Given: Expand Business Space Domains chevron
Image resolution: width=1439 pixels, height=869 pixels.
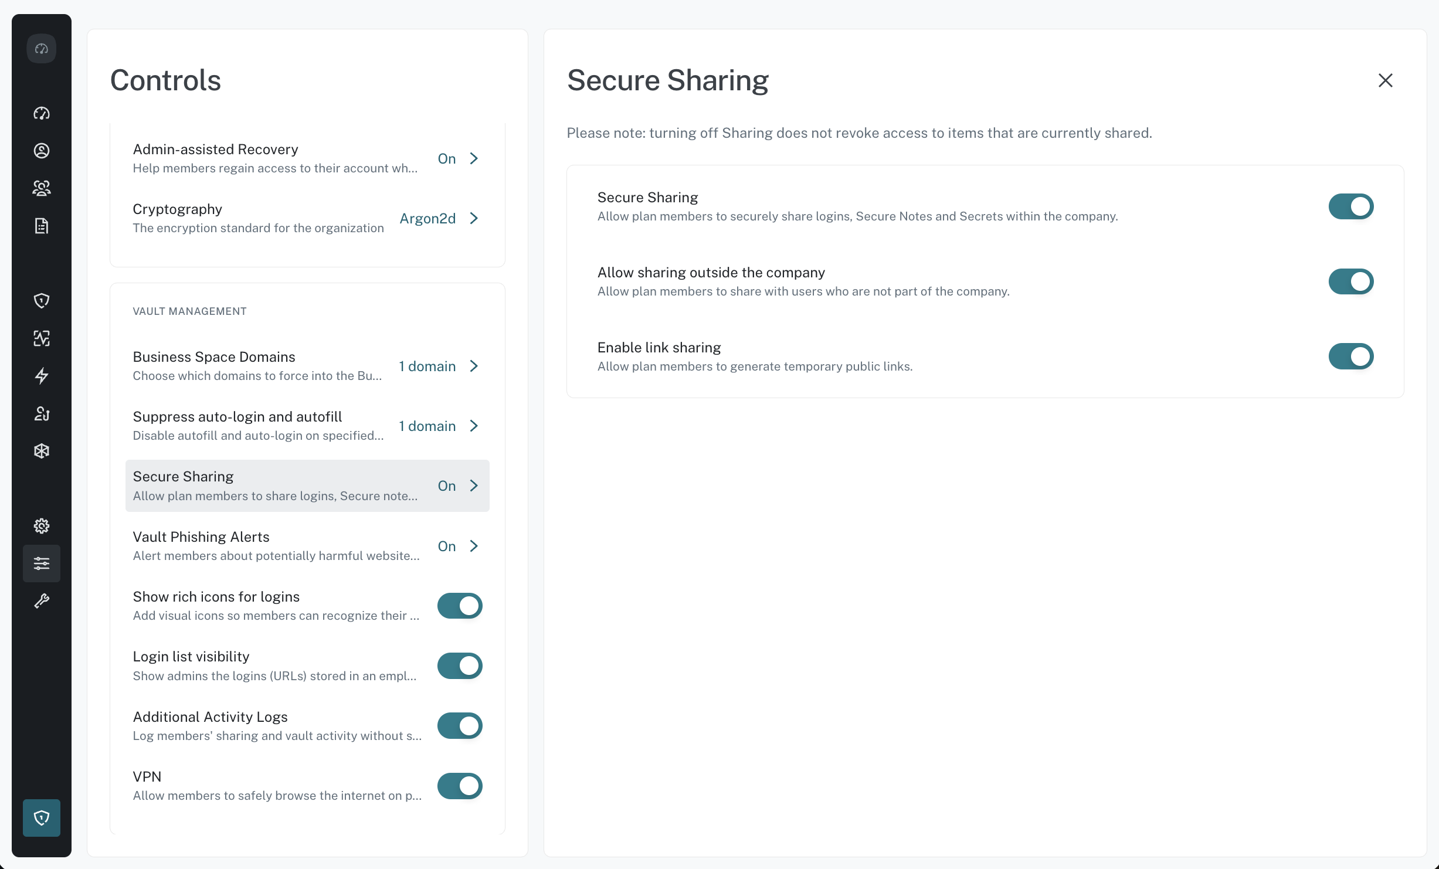Looking at the screenshot, I should pyautogui.click(x=474, y=366).
